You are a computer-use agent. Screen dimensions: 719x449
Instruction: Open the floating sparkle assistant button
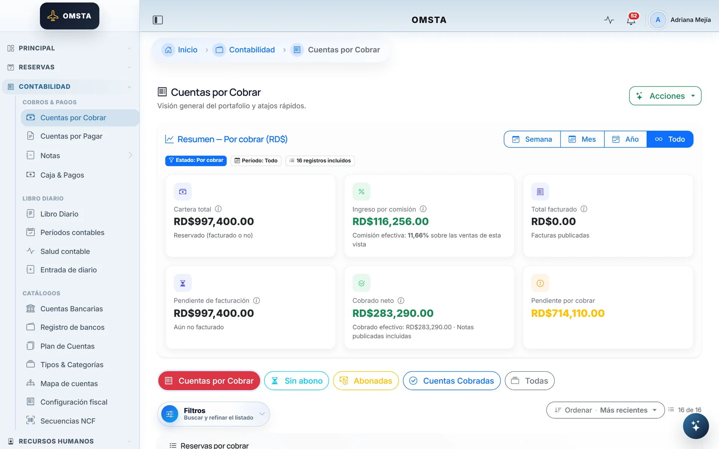tap(695, 426)
